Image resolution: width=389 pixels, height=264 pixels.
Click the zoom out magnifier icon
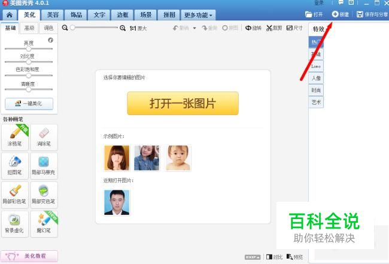(65, 28)
